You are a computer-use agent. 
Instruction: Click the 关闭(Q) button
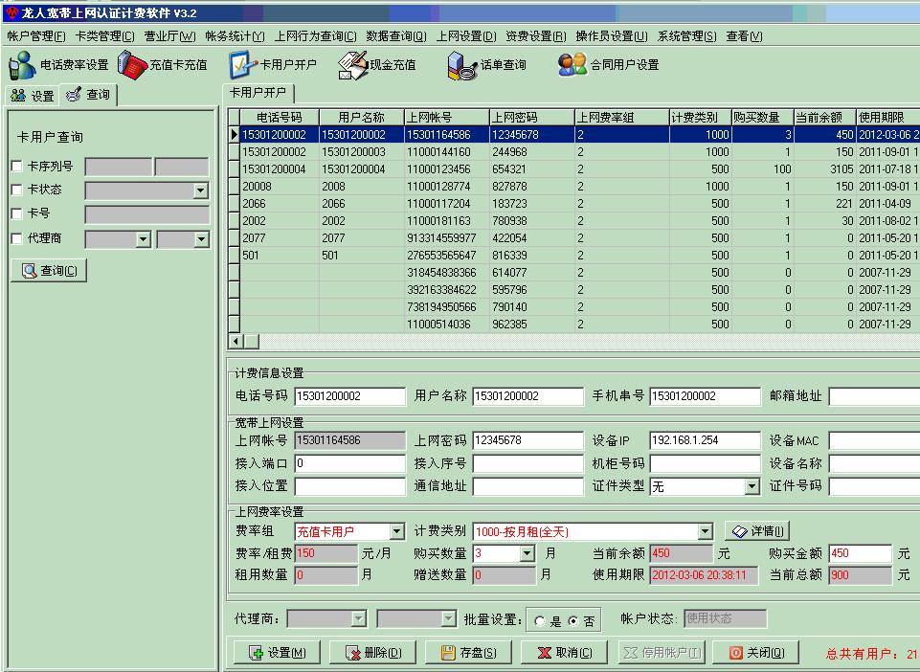tap(756, 652)
